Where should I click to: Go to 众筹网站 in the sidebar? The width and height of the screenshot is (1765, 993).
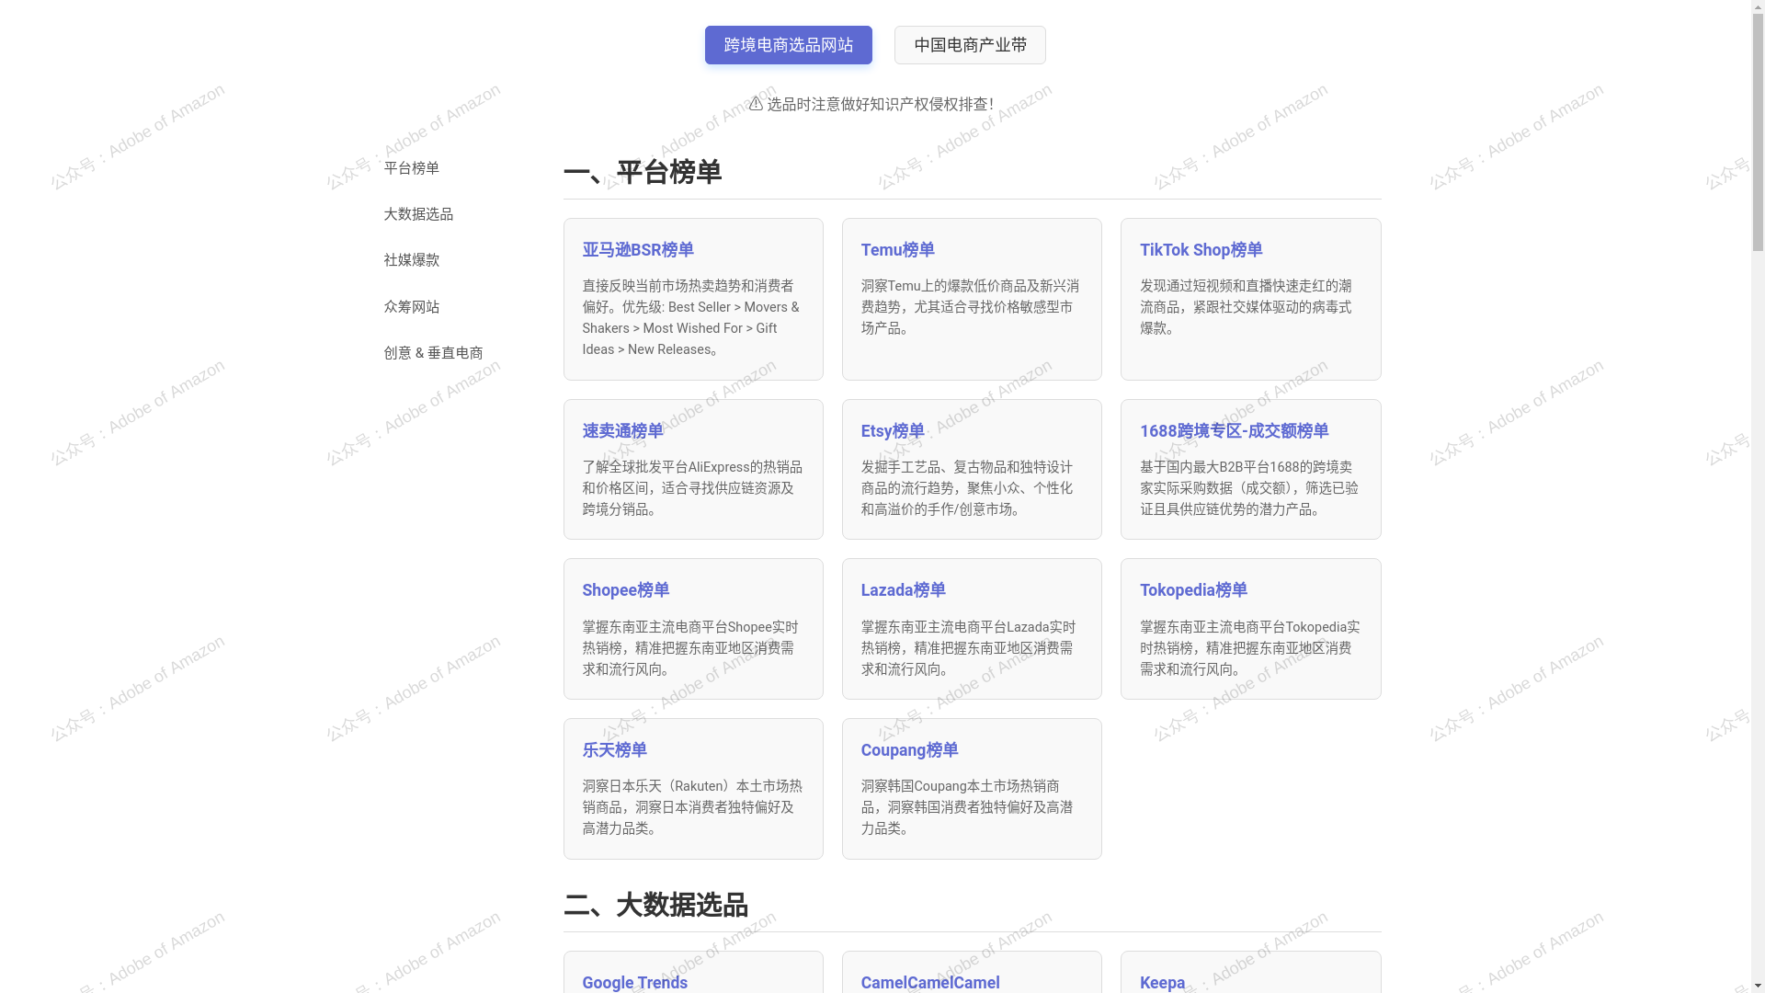(x=411, y=307)
